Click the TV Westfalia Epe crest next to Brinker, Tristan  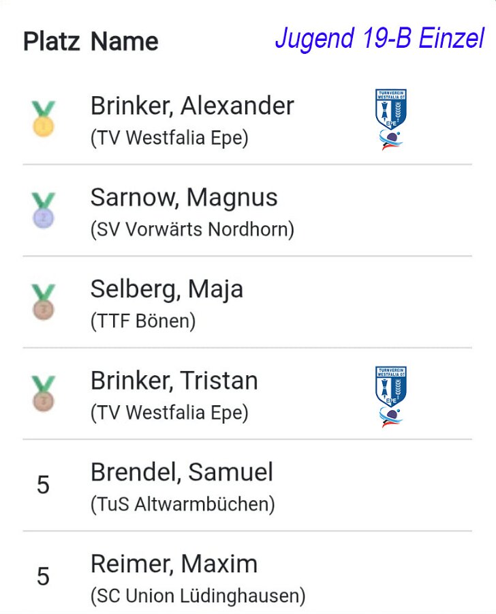click(391, 387)
